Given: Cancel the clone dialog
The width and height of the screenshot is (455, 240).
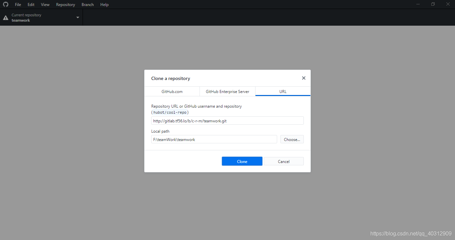Looking at the screenshot, I should (284, 161).
